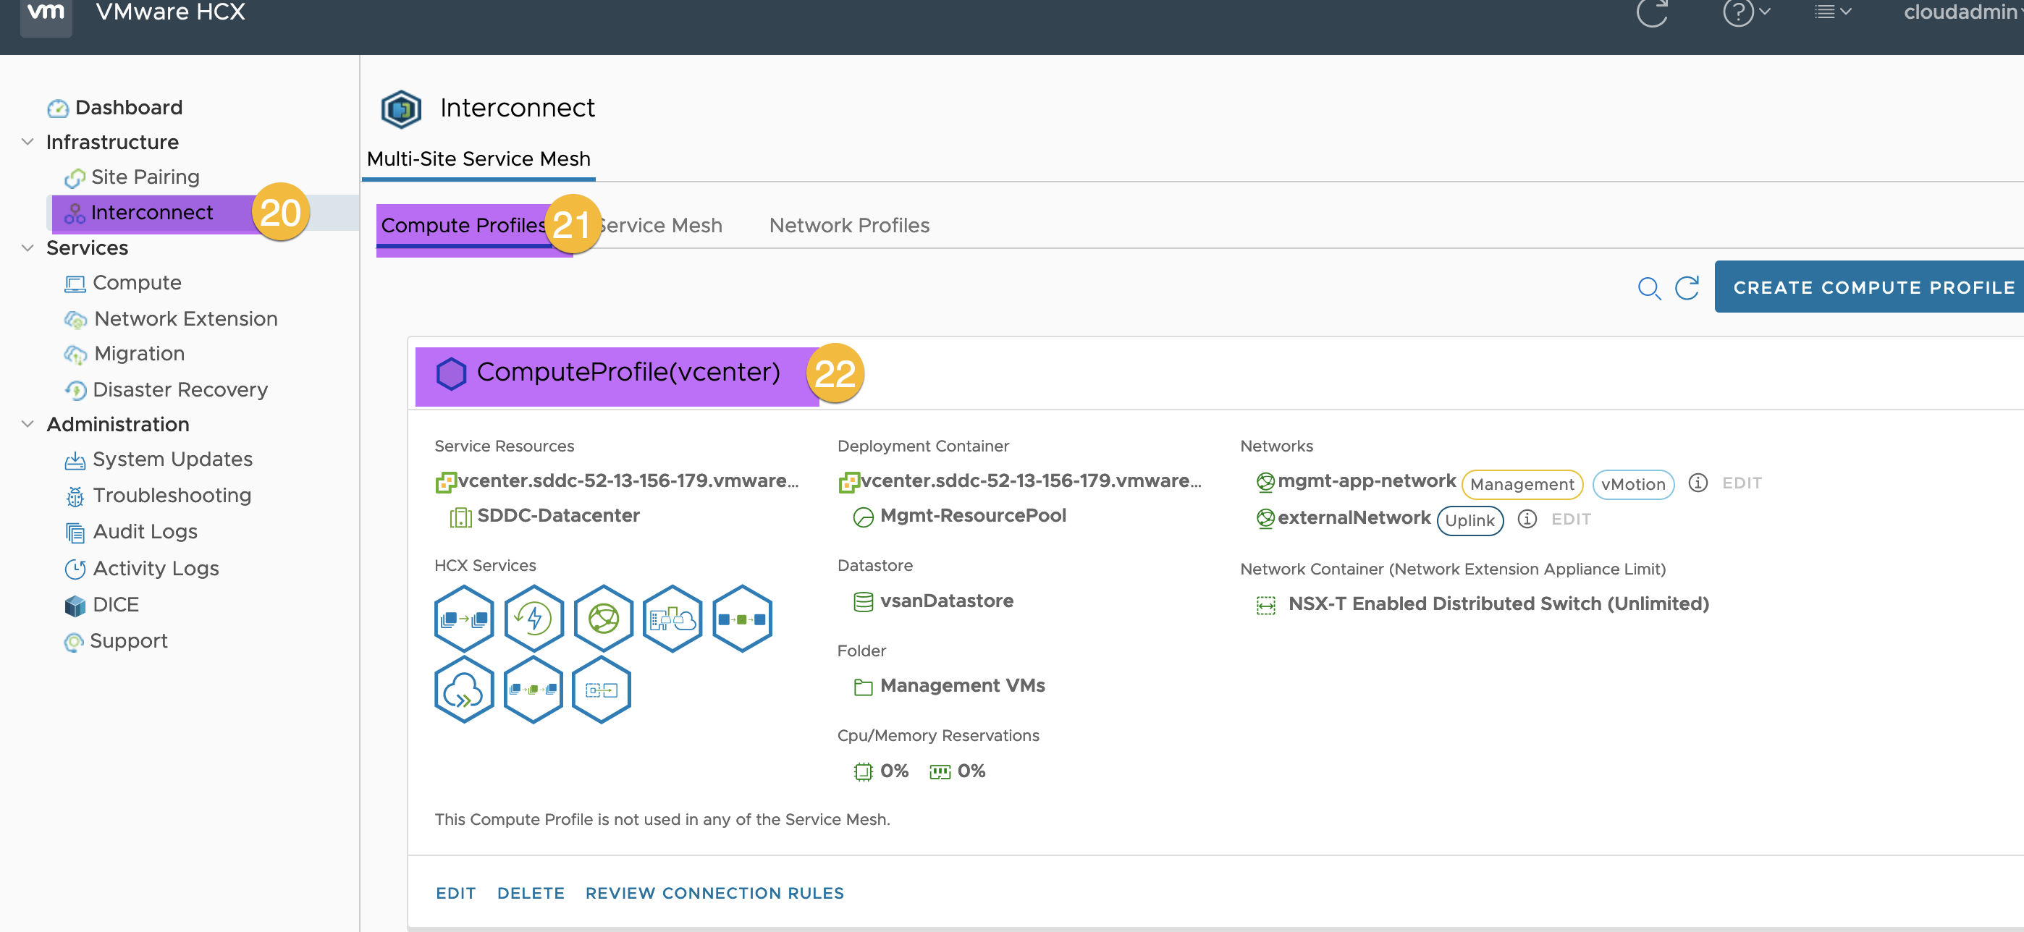Open the list menu in the header
The height and width of the screenshot is (932, 2024).
click(1833, 12)
